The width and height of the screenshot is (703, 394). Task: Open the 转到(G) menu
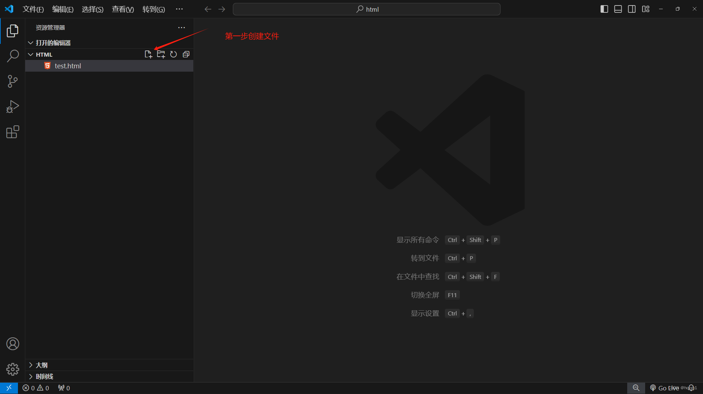point(154,9)
